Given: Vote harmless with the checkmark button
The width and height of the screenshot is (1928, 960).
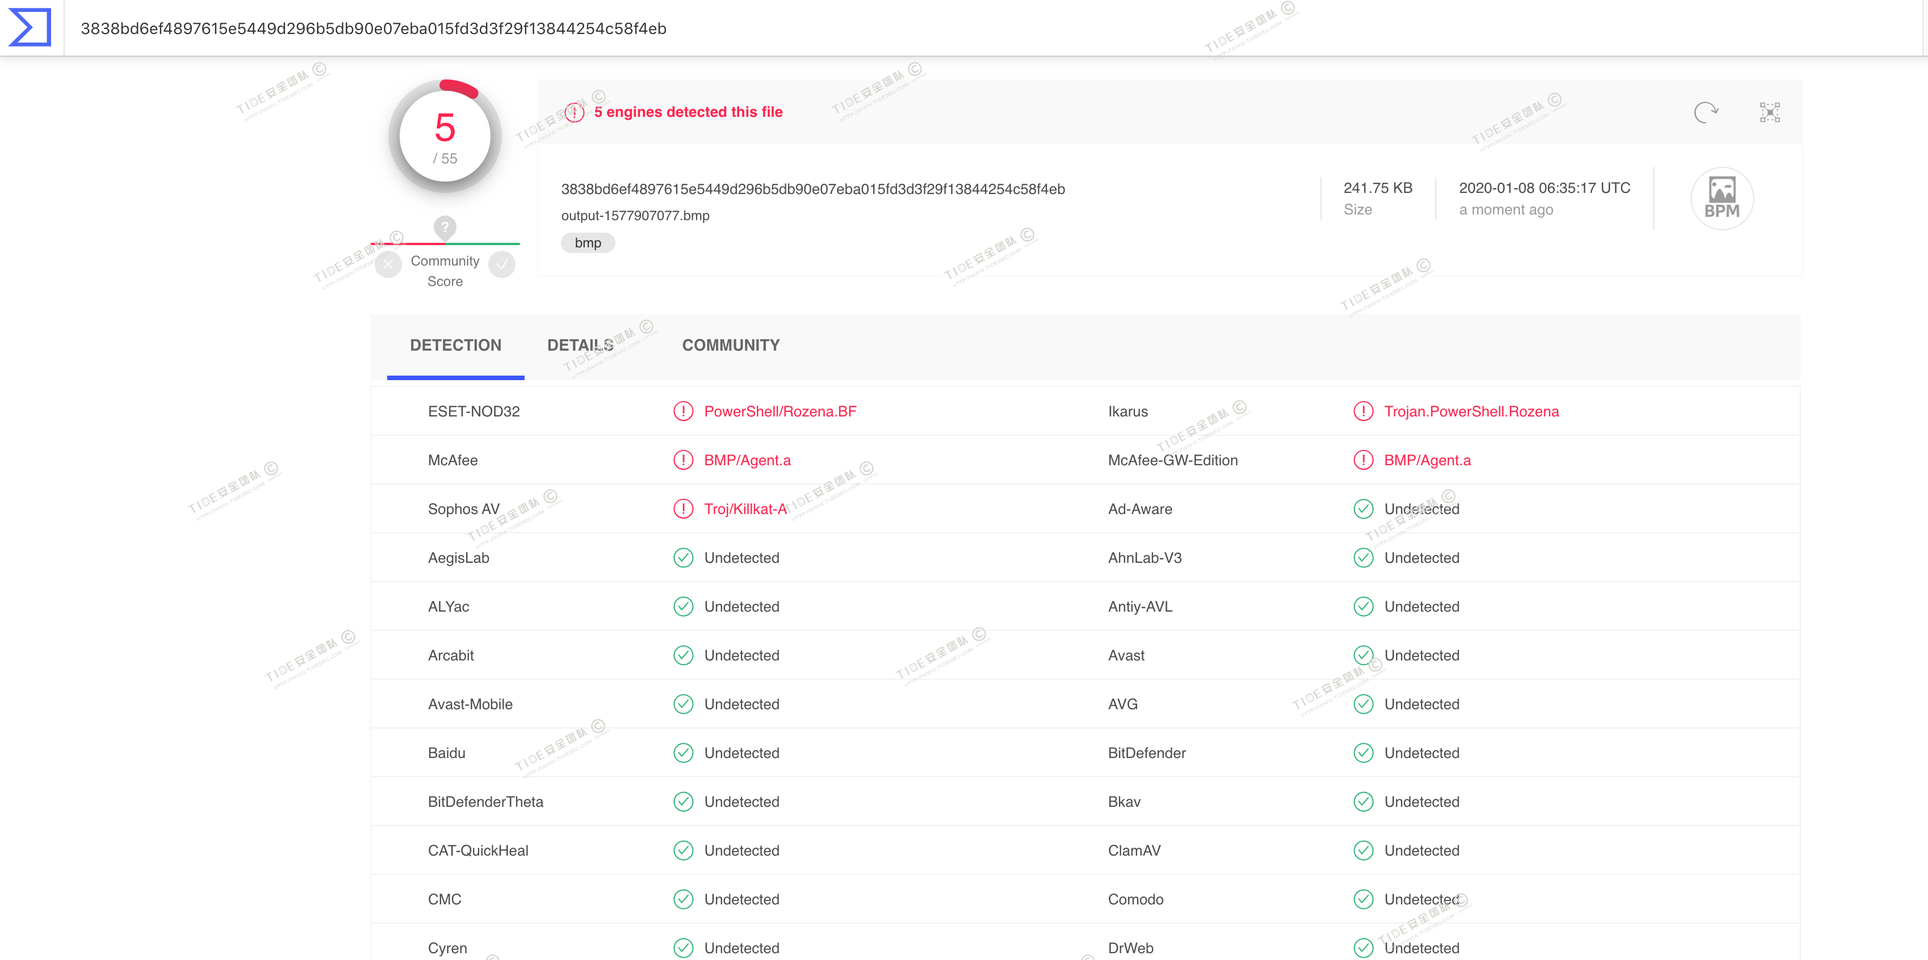Looking at the screenshot, I should 501,264.
